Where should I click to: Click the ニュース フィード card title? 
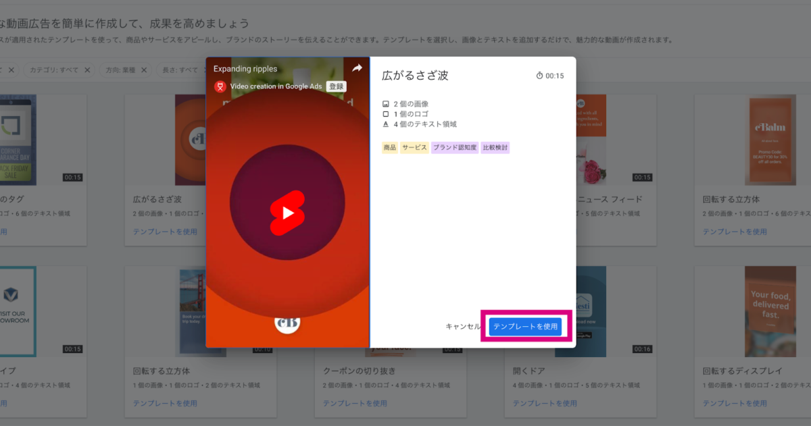point(609,200)
